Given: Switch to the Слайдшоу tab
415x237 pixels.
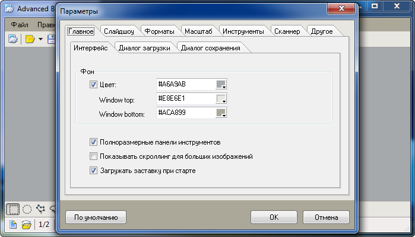Looking at the screenshot, I should point(119,31).
